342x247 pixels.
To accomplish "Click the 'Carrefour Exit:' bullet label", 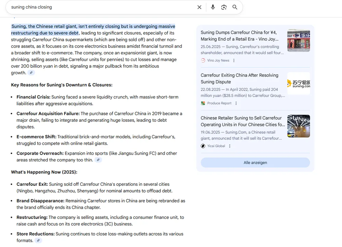I will [32, 184].
